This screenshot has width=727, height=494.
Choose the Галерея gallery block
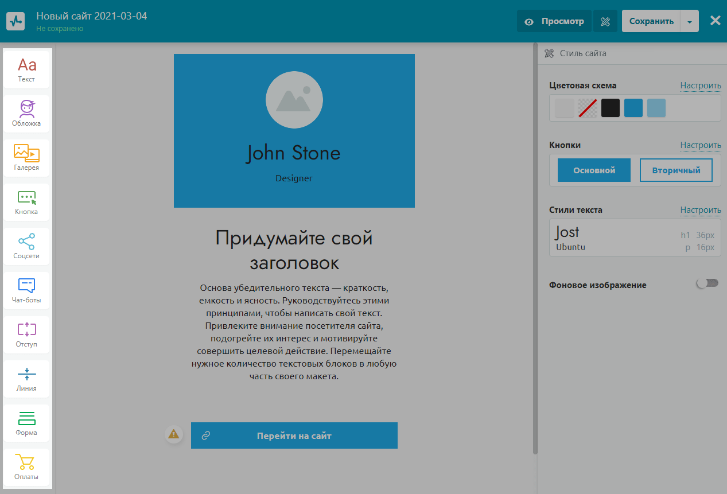point(26,158)
